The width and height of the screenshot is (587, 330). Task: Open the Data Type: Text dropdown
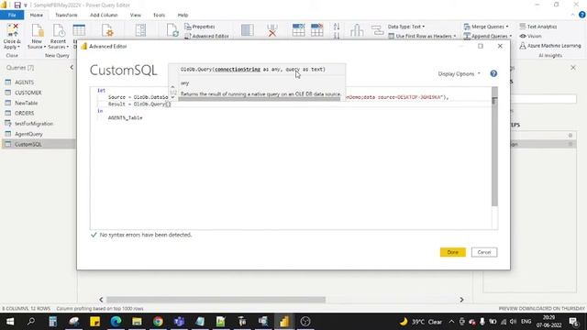(406, 27)
